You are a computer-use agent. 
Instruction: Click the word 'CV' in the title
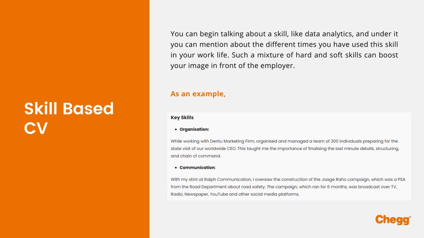(x=36, y=128)
